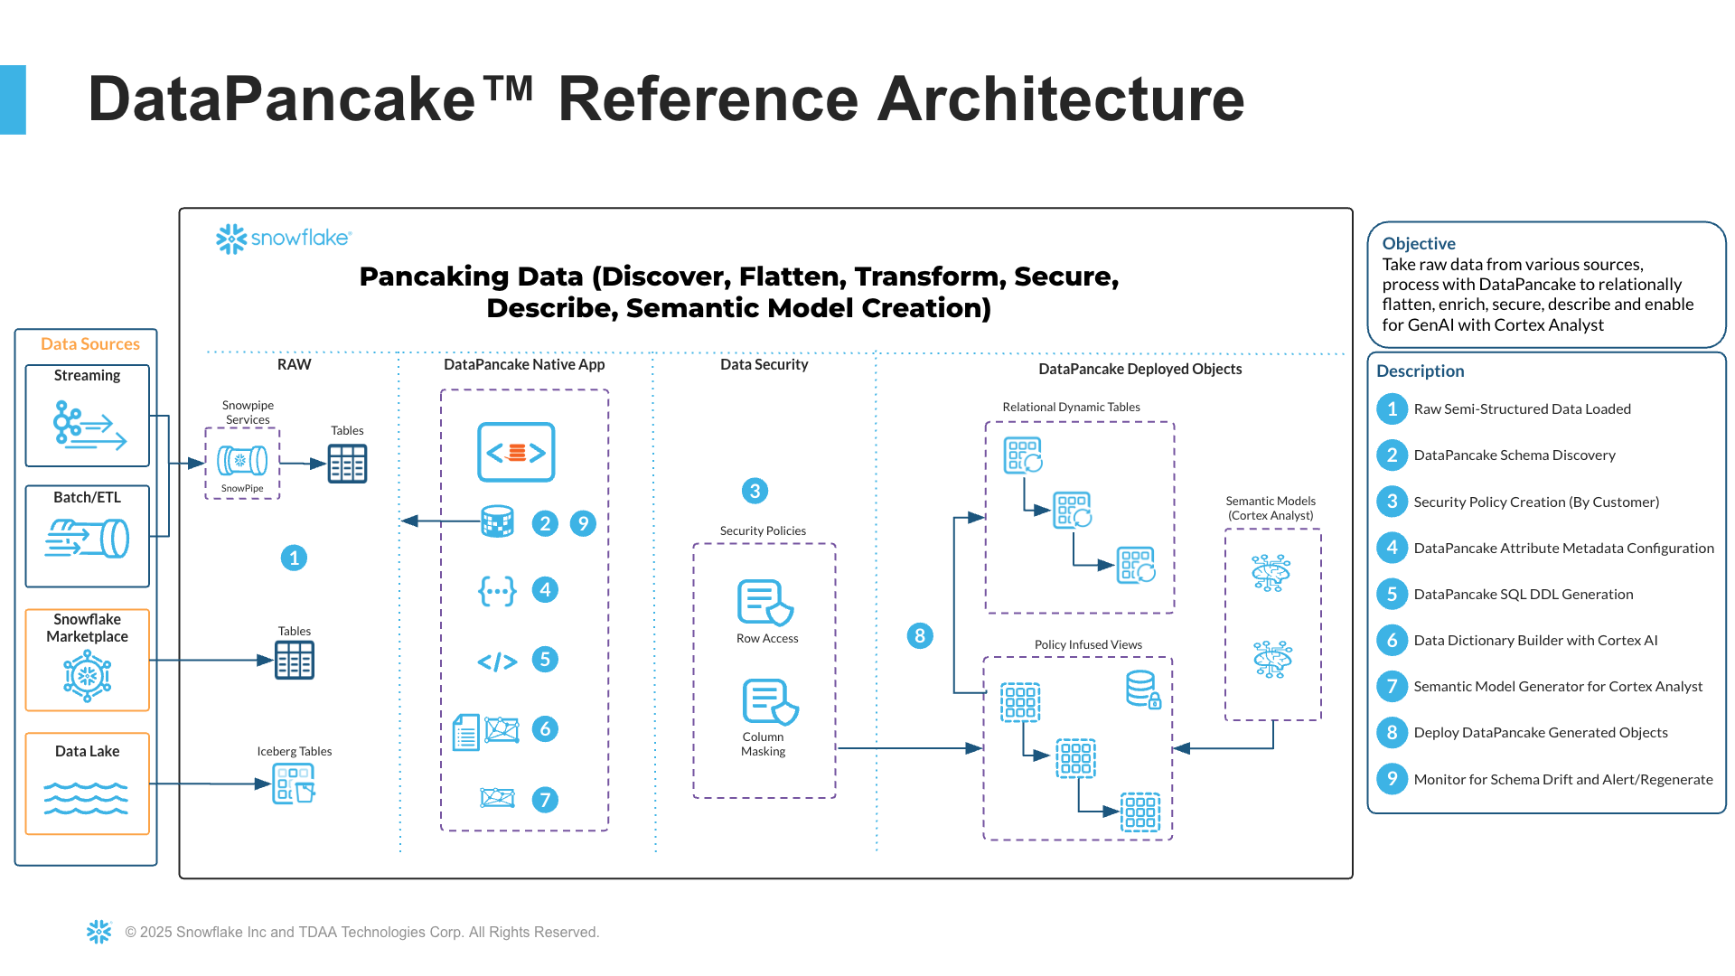Click numbered circle 8 in the diagram
The width and height of the screenshot is (1735, 976).
[x=920, y=635]
